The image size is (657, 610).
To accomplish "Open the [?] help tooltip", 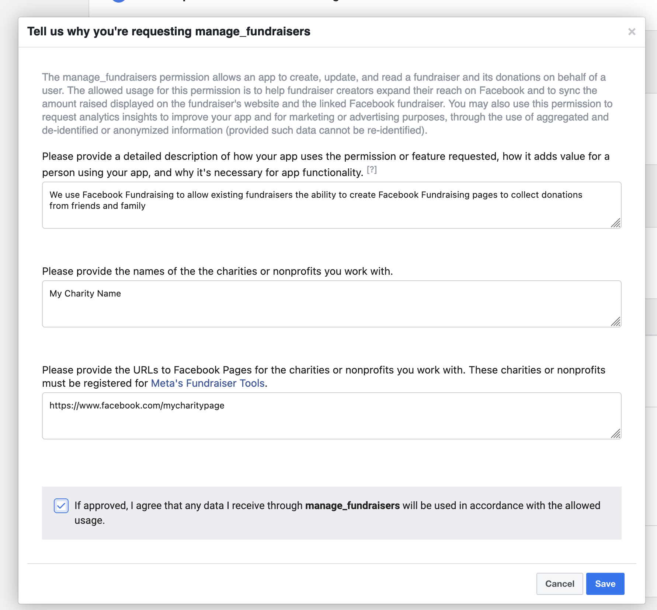I will 372,170.
